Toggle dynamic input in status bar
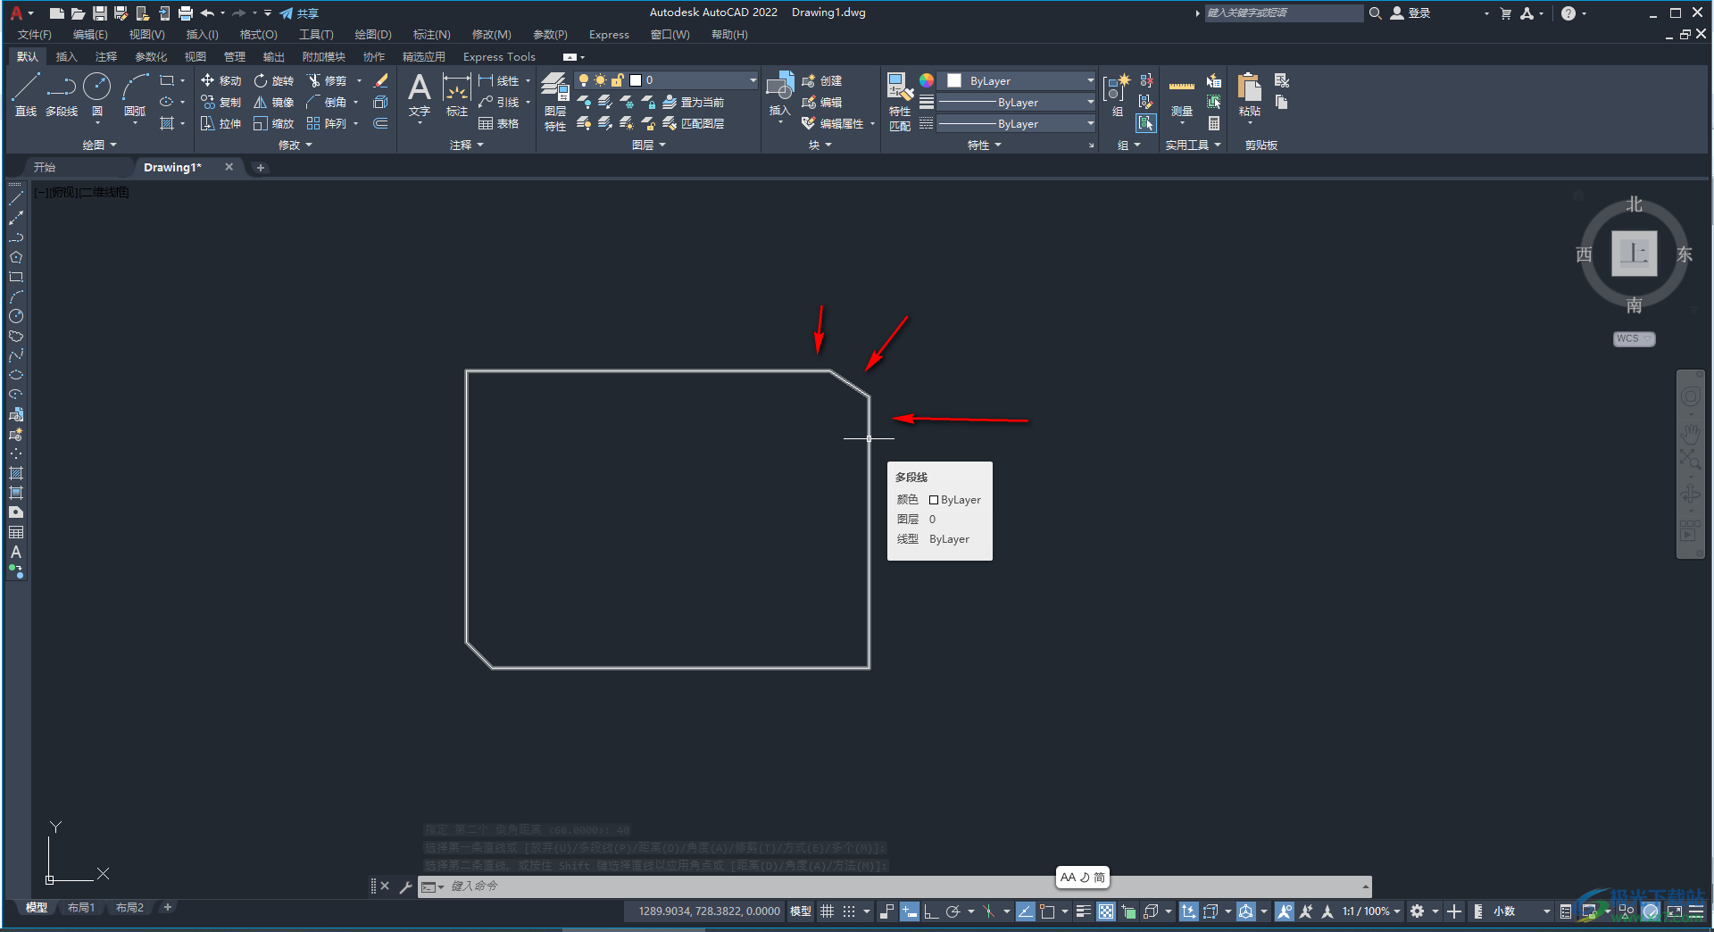 909,911
